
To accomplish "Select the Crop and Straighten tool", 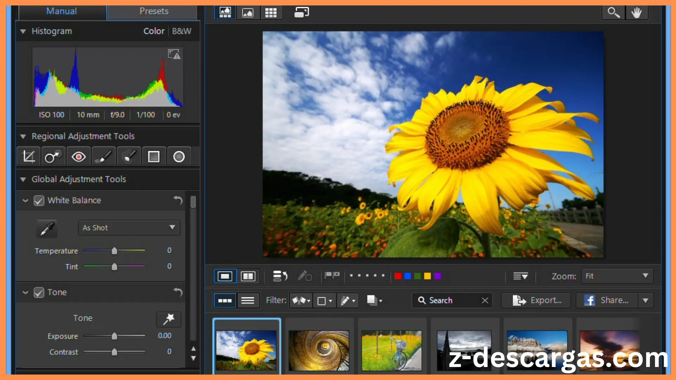I will 29,157.
